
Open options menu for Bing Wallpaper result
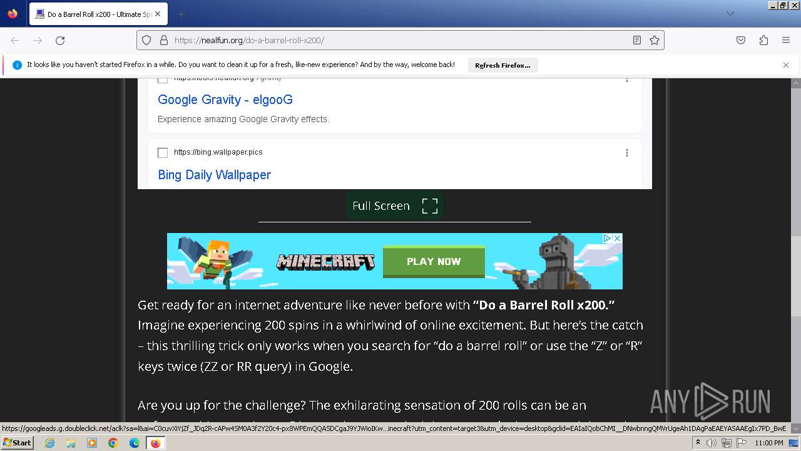point(627,153)
